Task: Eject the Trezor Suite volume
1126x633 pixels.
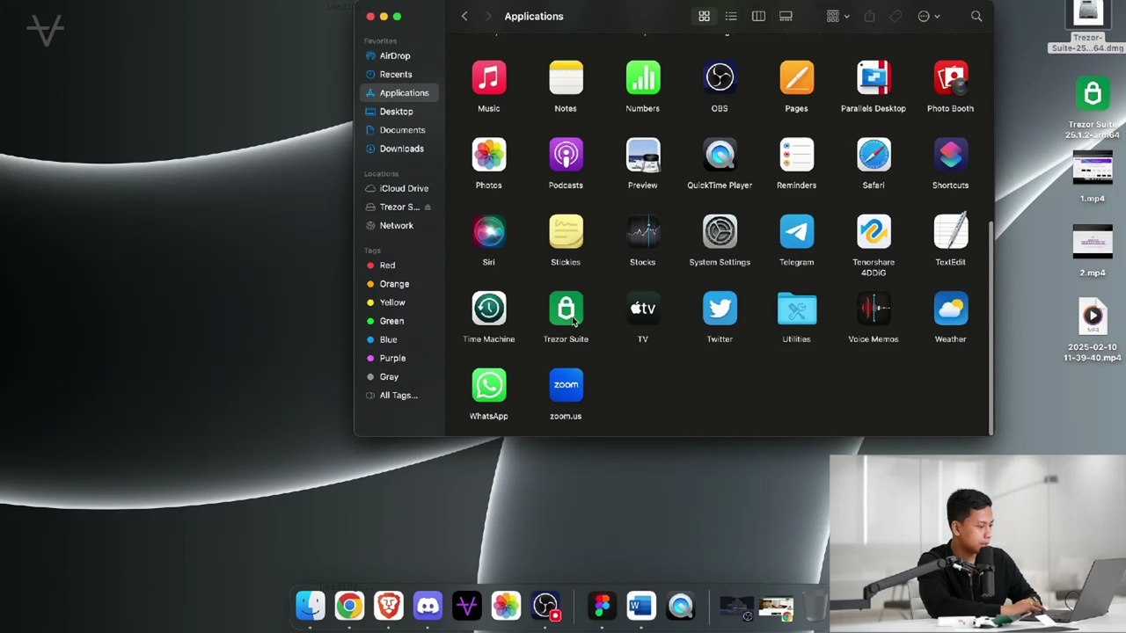Action: click(x=428, y=207)
